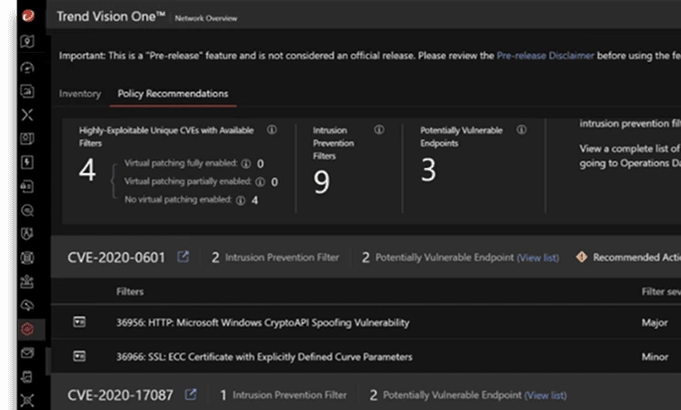
Task: Click the Network Overview breadcrumb text
Action: coord(206,18)
